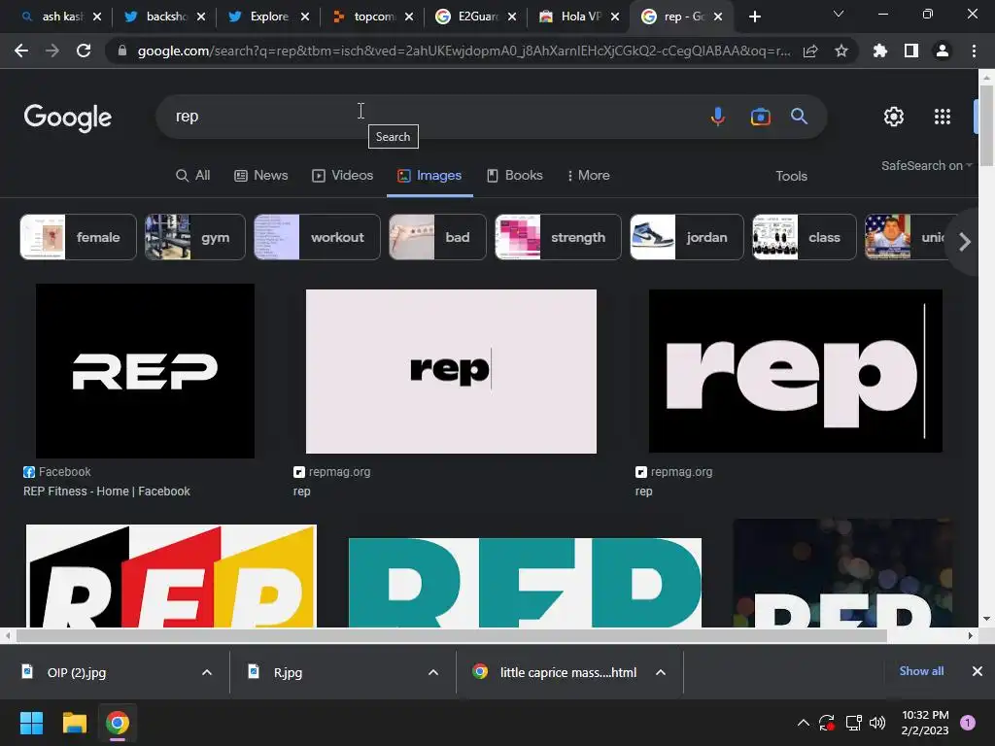Show hidden system tray icons
Screen dimensions: 995x746
[803, 723]
